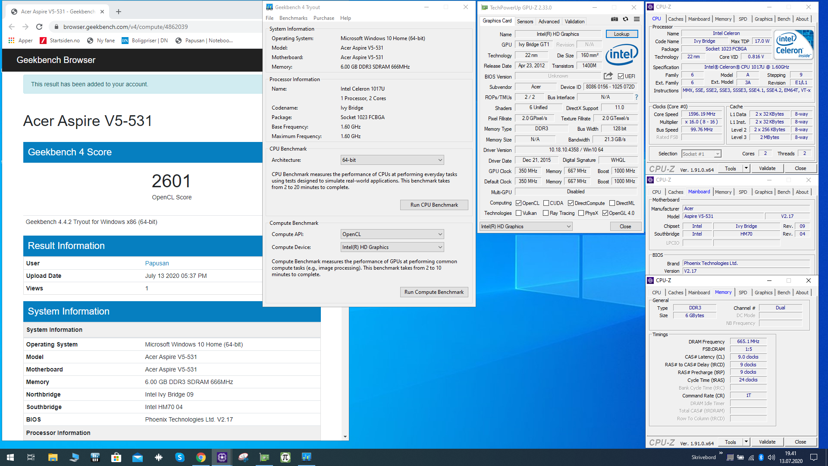
Task: Expand hidden taskbar toolbar chevron near Skrivebord
Action: click(x=721, y=453)
